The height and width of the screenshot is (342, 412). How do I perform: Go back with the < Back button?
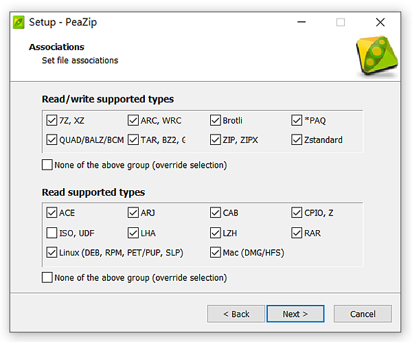pyautogui.click(x=236, y=314)
